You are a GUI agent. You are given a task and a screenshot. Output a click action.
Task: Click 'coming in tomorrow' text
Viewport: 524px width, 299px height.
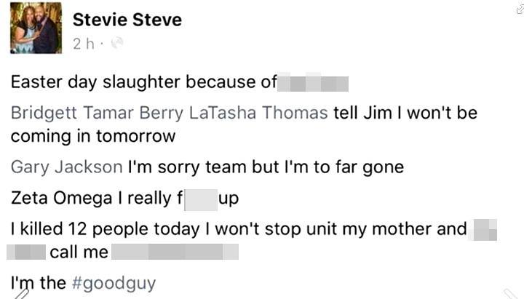93,136
